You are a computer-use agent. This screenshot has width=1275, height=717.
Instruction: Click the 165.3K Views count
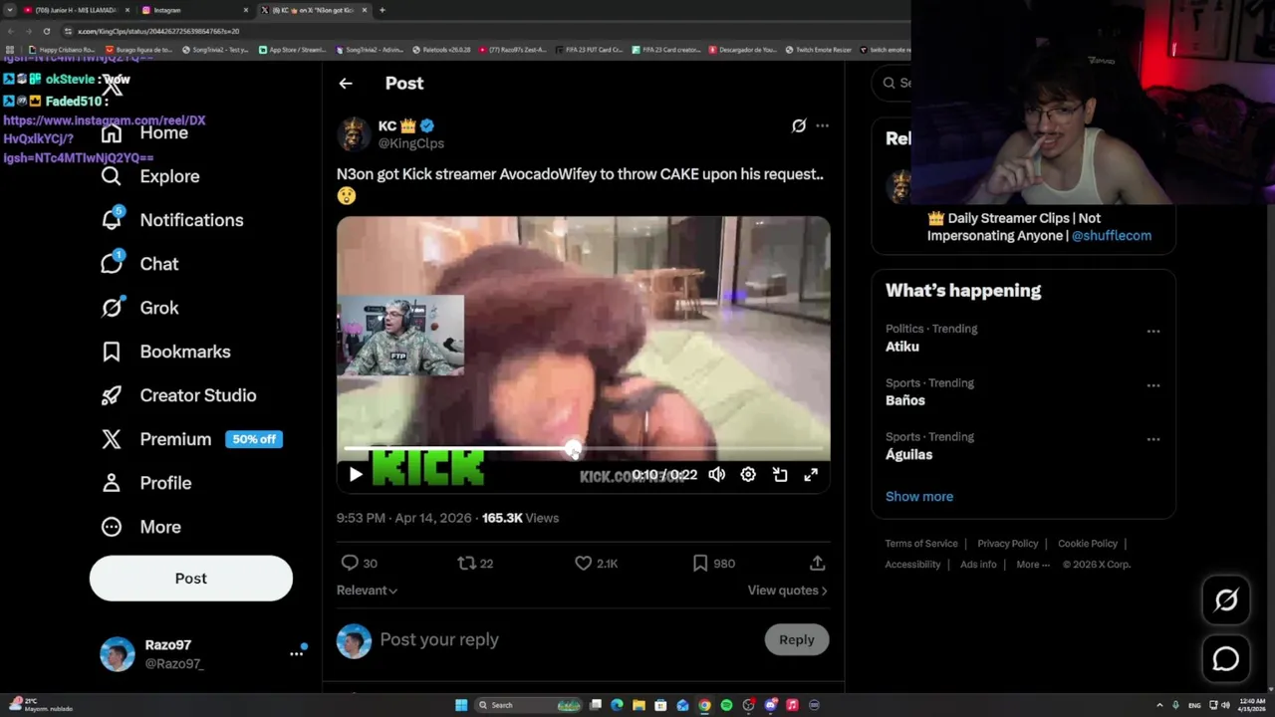(520, 518)
